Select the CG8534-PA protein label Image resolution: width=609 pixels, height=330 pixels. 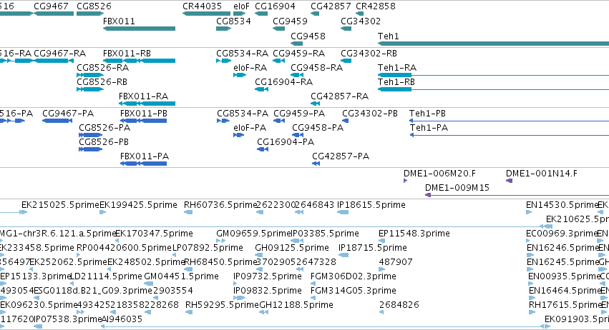(243, 114)
